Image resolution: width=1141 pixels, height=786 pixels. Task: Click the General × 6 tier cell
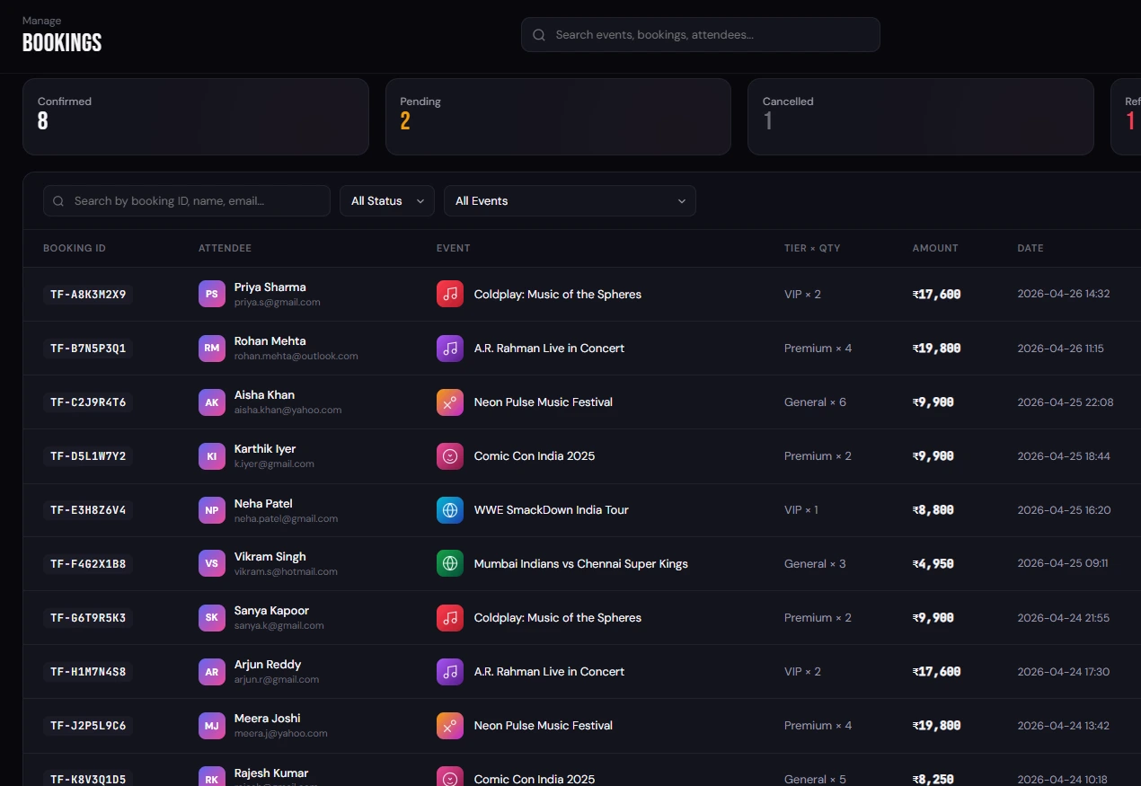tap(815, 402)
